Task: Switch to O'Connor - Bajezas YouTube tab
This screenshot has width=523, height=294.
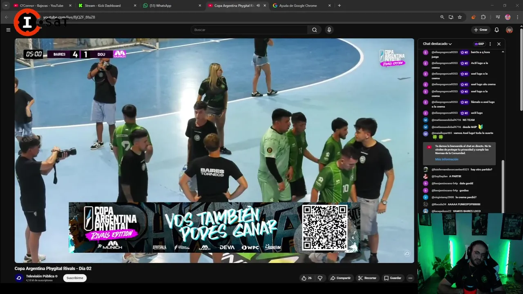Action: tap(42, 6)
